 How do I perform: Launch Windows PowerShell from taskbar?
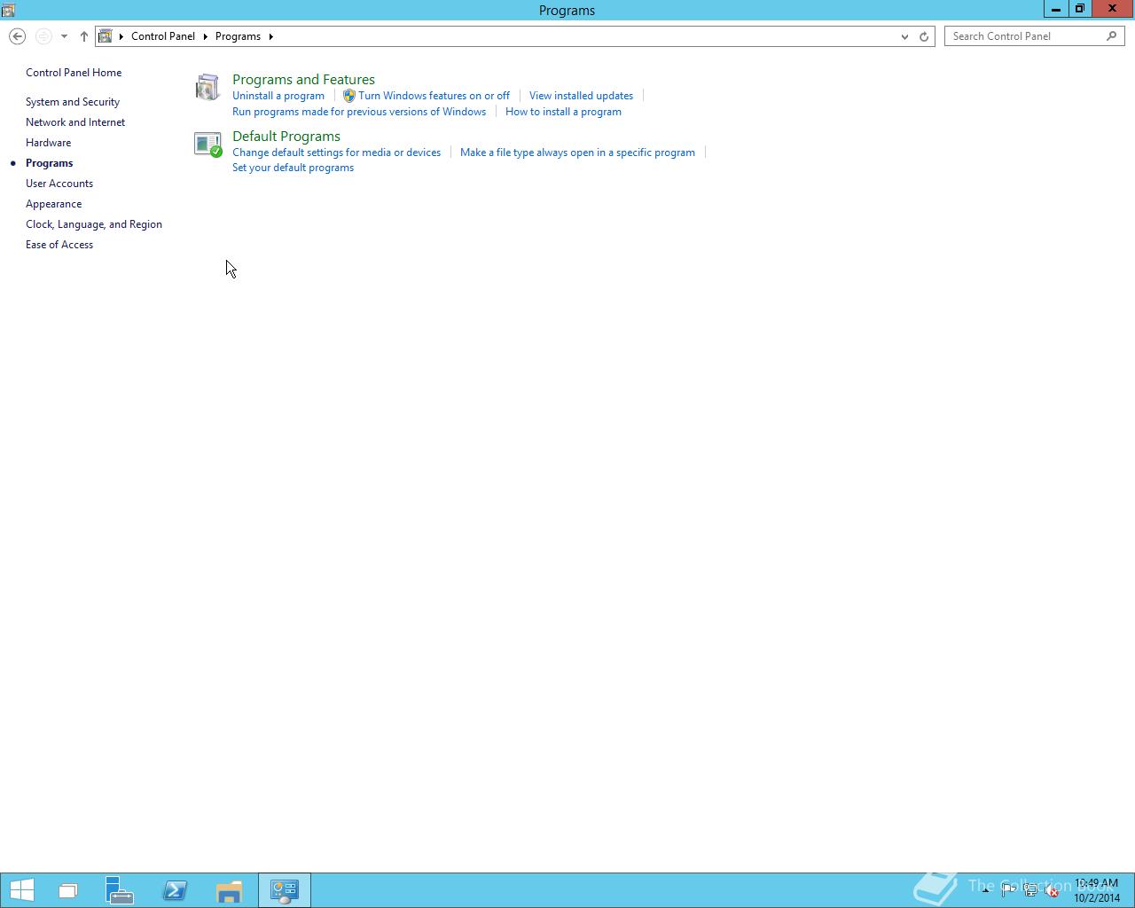(175, 890)
